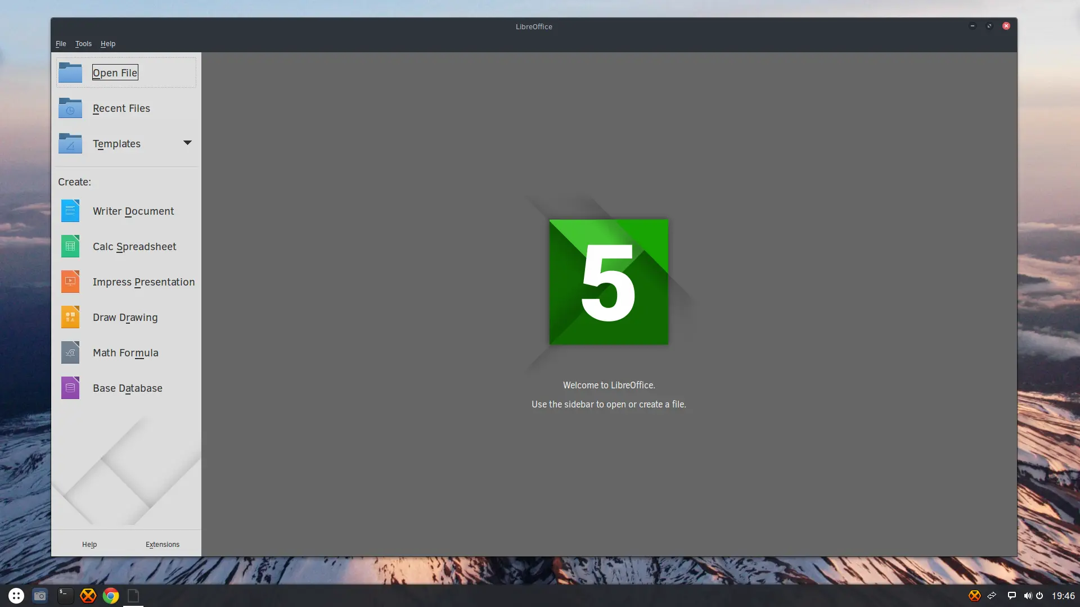Click the Calc Spreadsheet icon
Viewport: 1080px width, 607px height.
pos(70,247)
